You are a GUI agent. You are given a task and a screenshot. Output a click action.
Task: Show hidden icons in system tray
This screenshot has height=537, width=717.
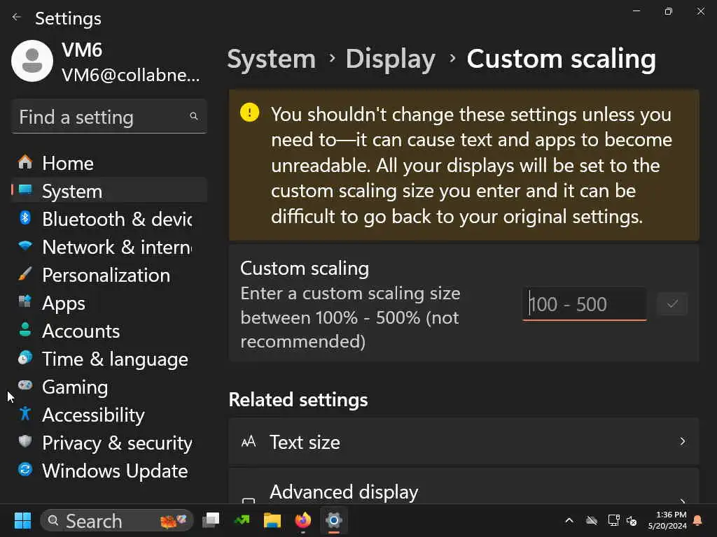[x=569, y=520]
